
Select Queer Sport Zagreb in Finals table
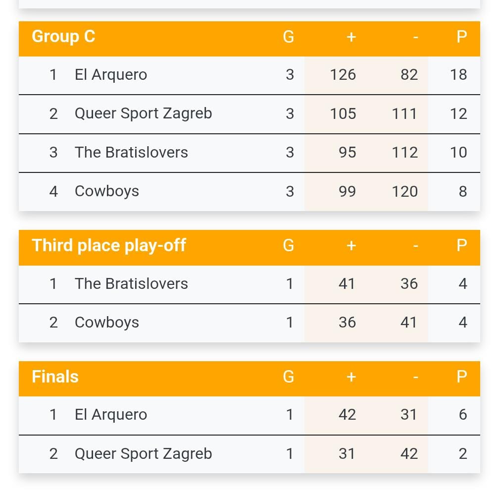(143, 454)
